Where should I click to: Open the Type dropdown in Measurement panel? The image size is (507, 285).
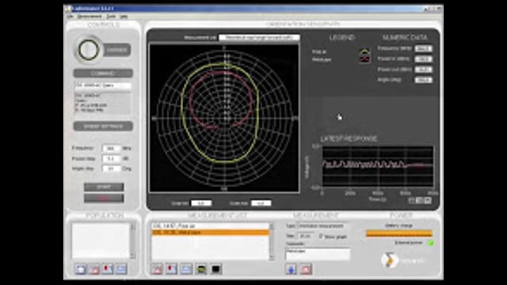click(320, 226)
